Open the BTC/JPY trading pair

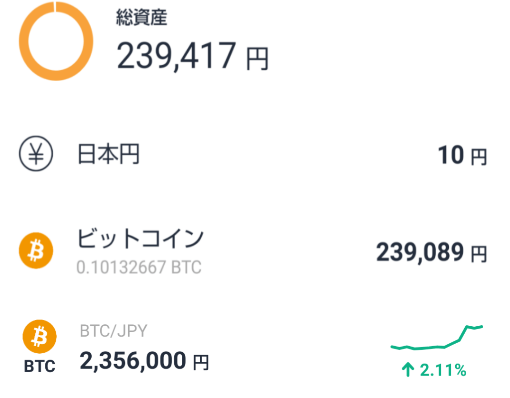[113, 331]
